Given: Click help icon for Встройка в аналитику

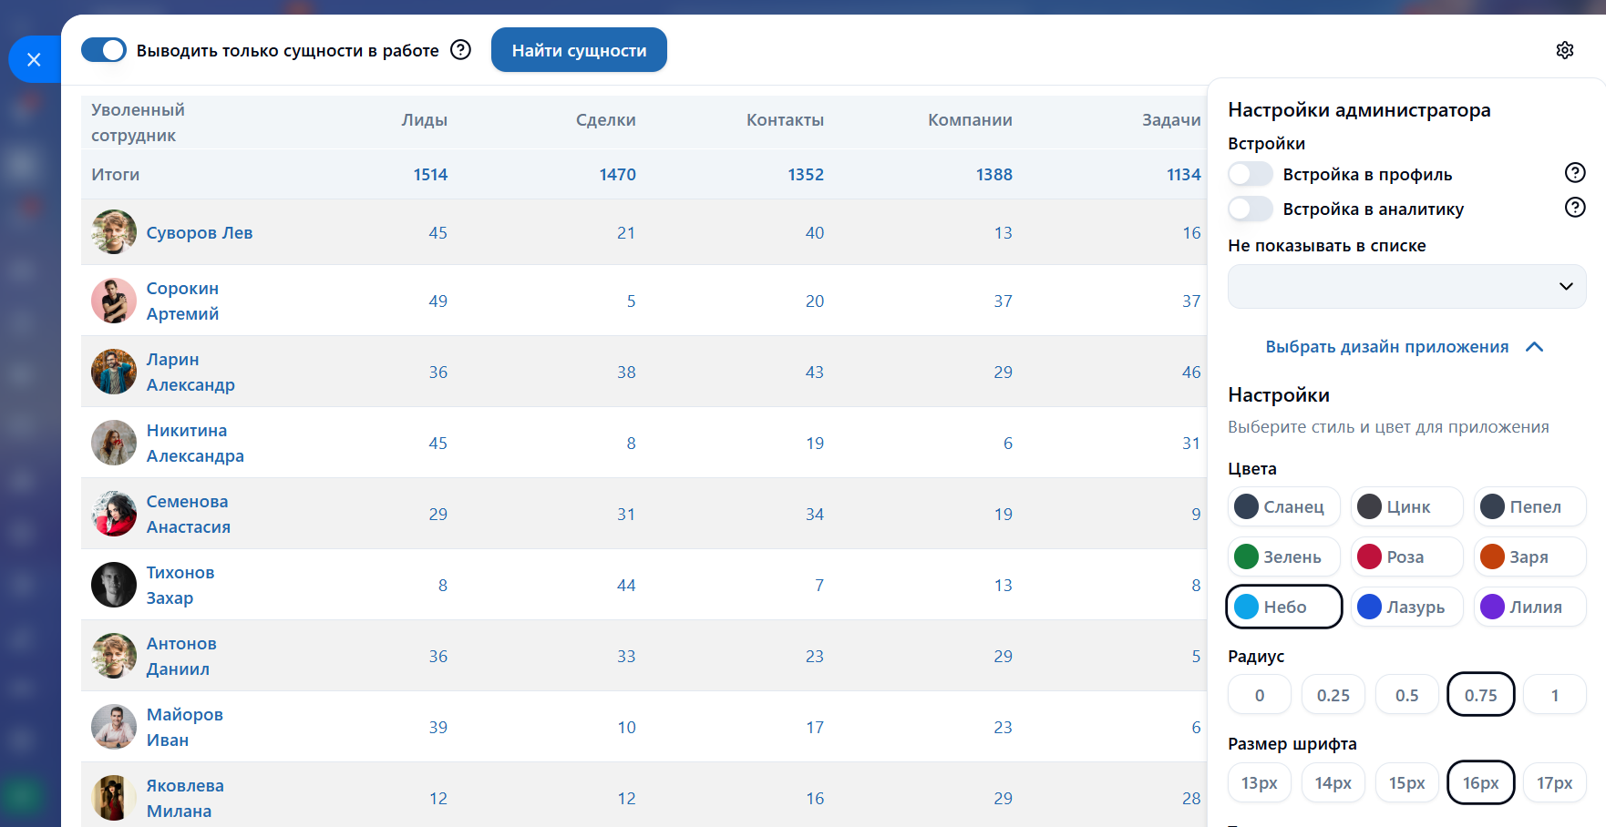Looking at the screenshot, I should click(1574, 208).
